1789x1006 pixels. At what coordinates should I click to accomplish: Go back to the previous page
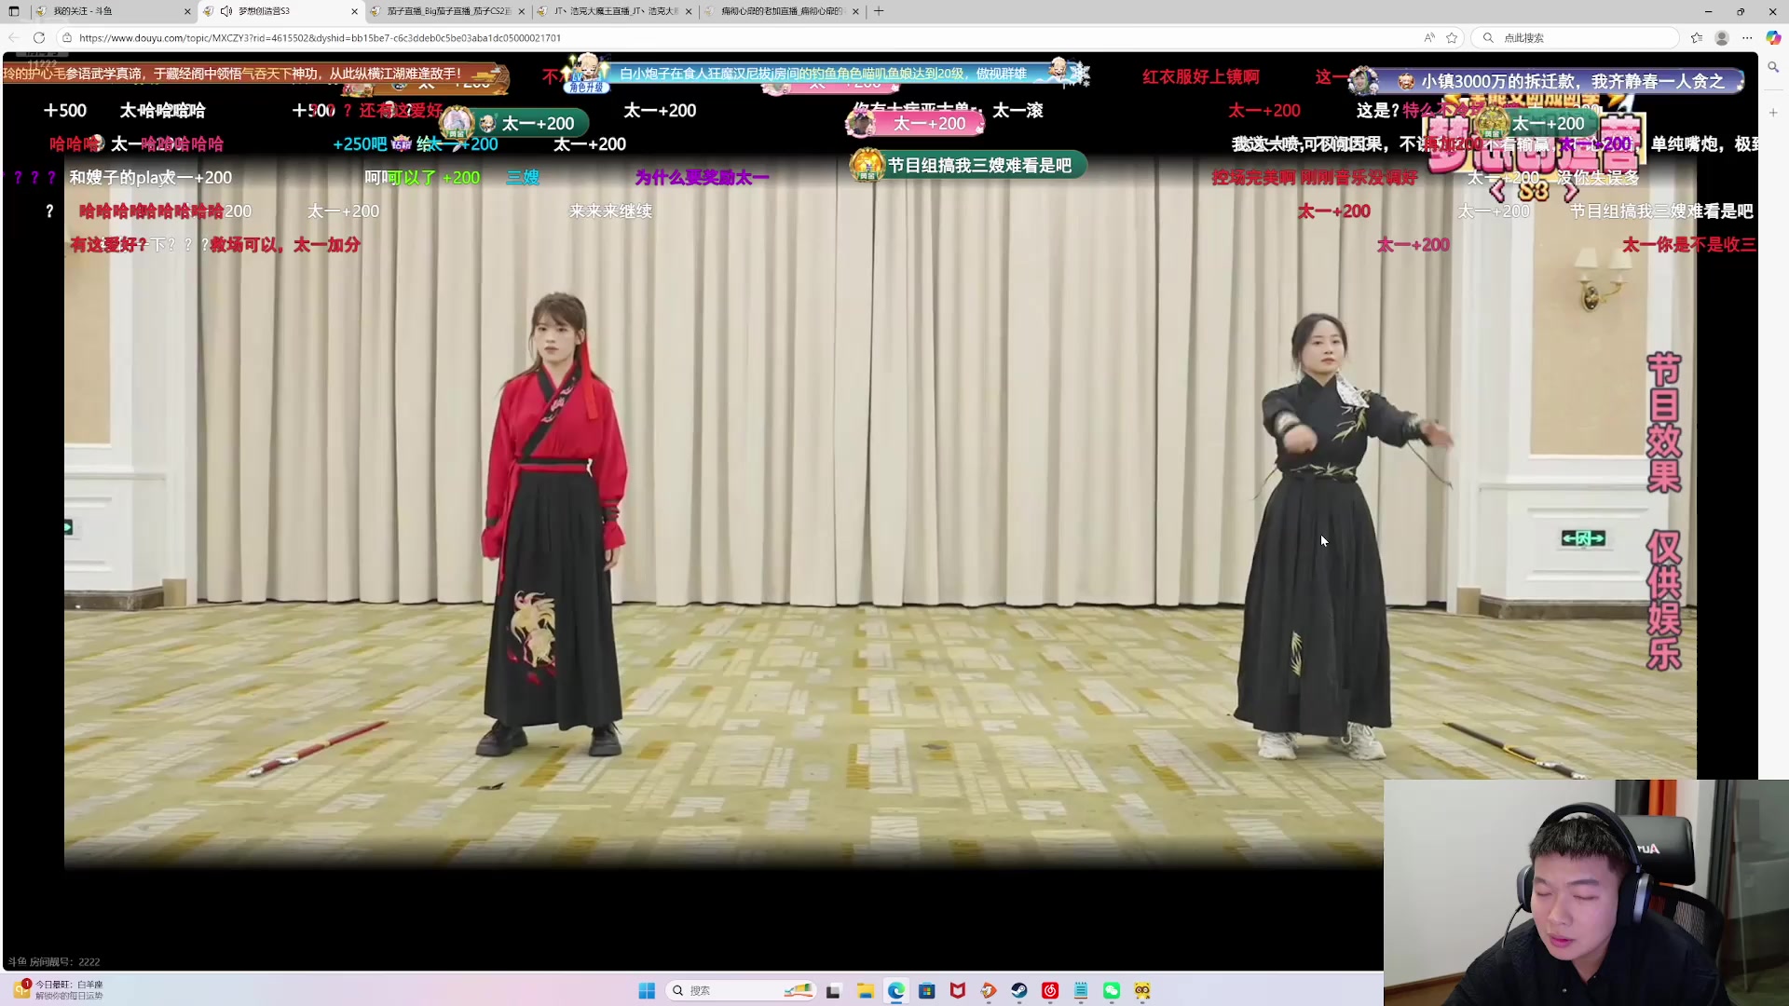[x=14, y=37]
